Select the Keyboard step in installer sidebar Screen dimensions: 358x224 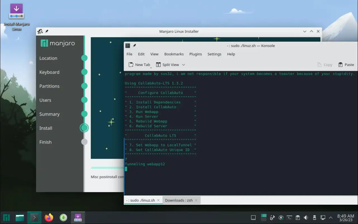click(49, 72)
